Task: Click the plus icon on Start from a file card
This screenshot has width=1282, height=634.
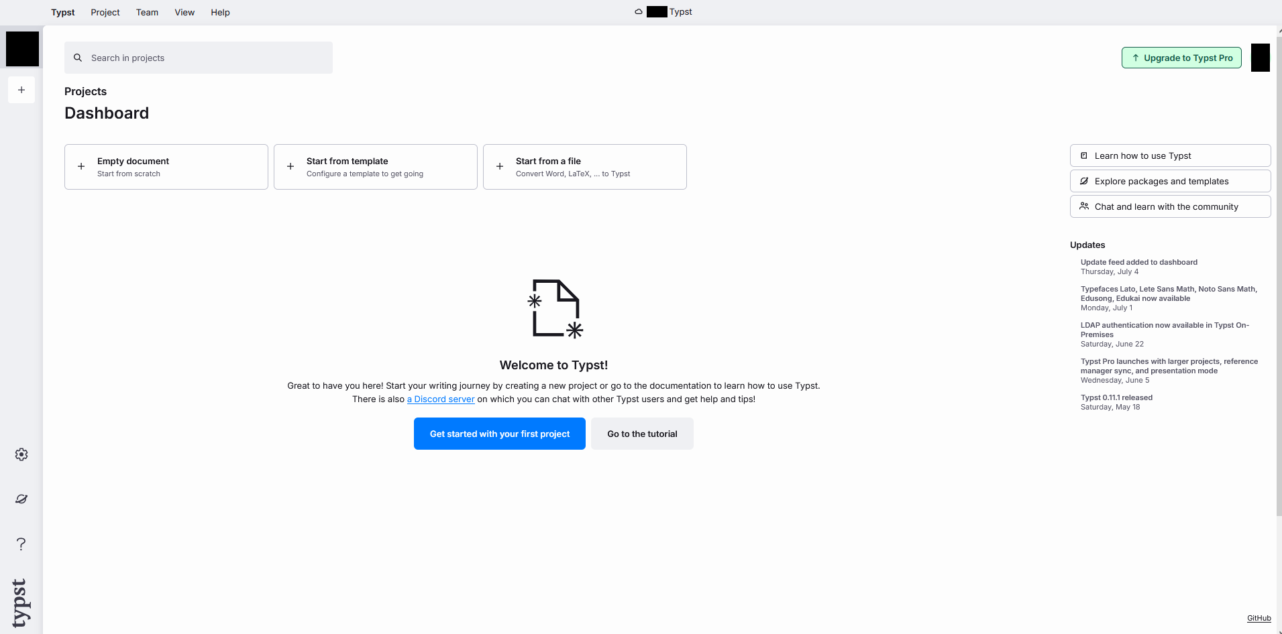Action: click(500, 166)
